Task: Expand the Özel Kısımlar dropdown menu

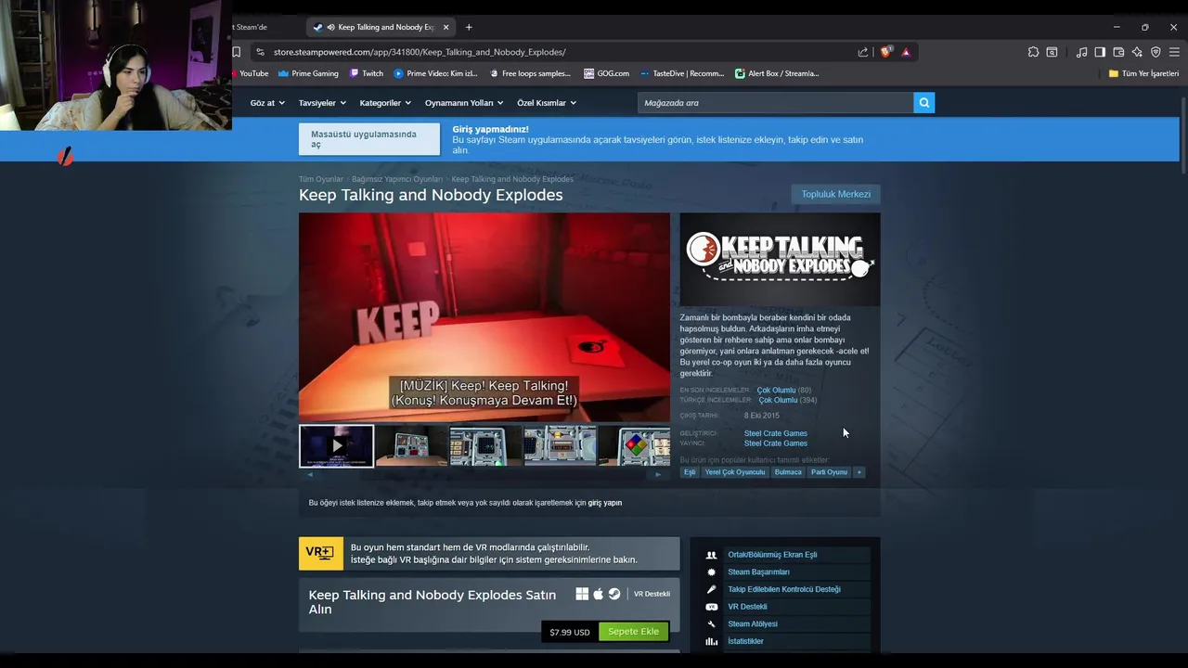Action: coord(547,103)
